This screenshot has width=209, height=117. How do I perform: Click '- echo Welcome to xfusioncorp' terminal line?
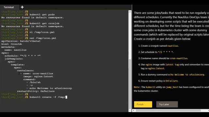click(49, 88)
